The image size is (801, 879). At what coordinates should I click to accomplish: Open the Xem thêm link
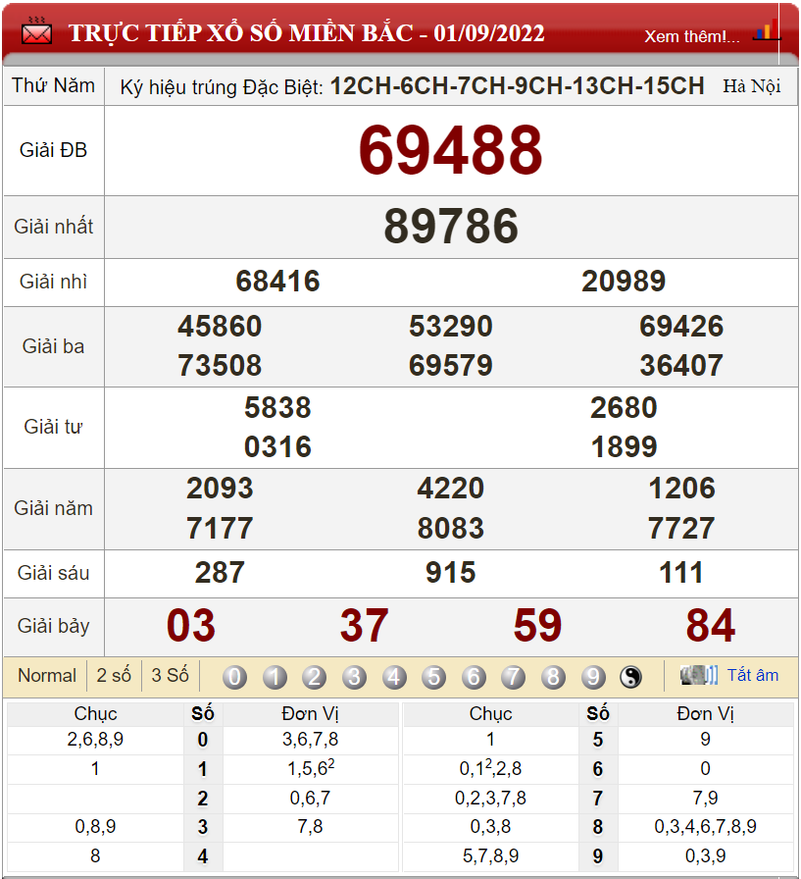coord(692,36)
